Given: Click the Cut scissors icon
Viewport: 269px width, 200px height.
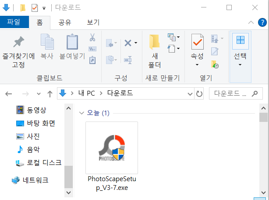Looking at the screenshot, I should point(92,37).
